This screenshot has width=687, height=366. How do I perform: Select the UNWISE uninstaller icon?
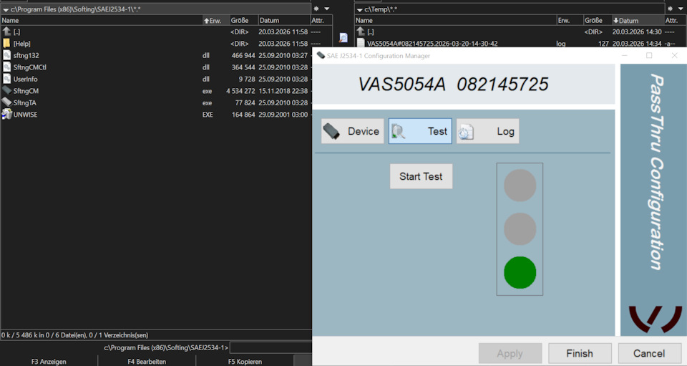coord(6,114)
